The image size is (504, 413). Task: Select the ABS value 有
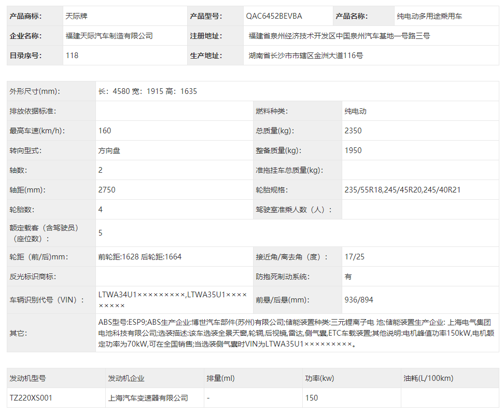[x=348, y=277]
